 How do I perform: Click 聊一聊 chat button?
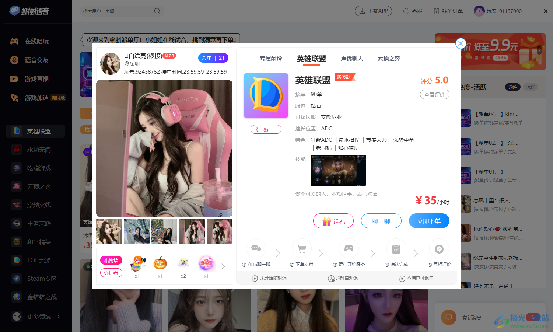(x=381, y=221)
